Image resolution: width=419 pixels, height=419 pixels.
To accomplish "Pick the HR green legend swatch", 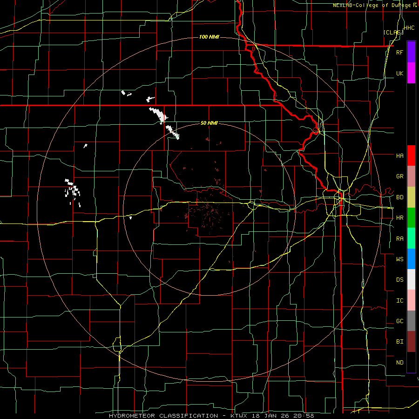I will 411,218.
